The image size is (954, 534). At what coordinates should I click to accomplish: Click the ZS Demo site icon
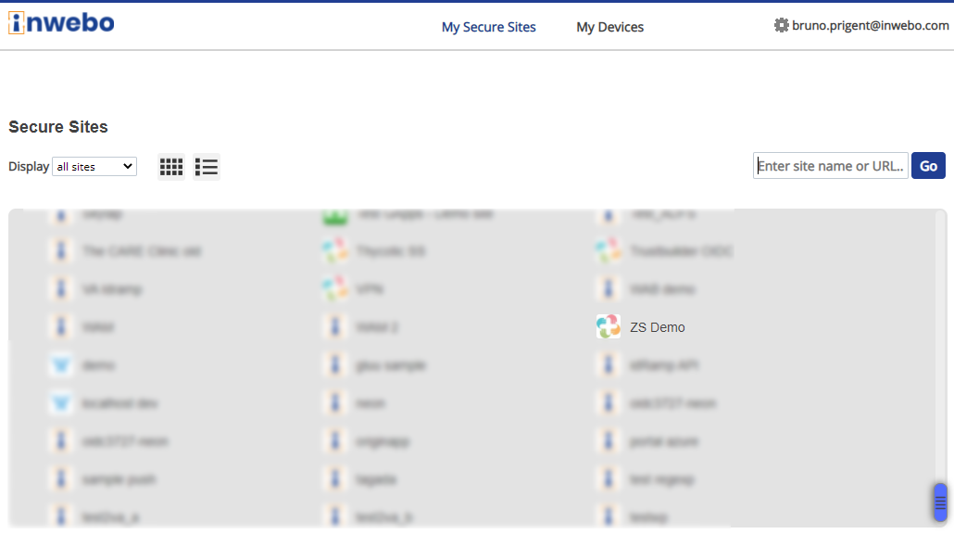tap(609, 327)
